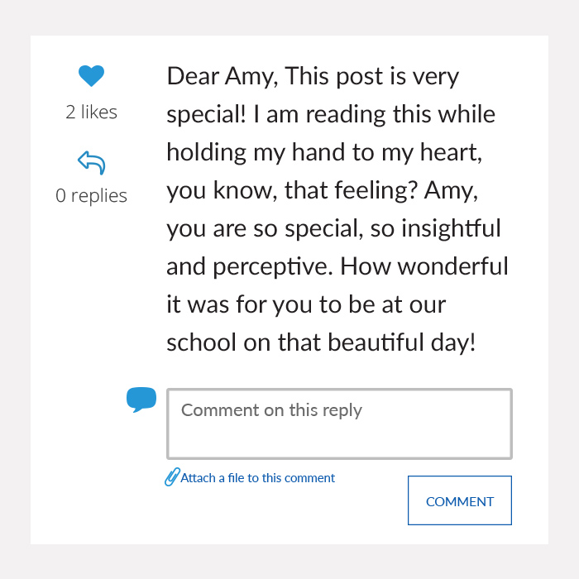Submit with the COMMENT button
The height and width of the screenshot is (579, 579).
coord(460,500)
